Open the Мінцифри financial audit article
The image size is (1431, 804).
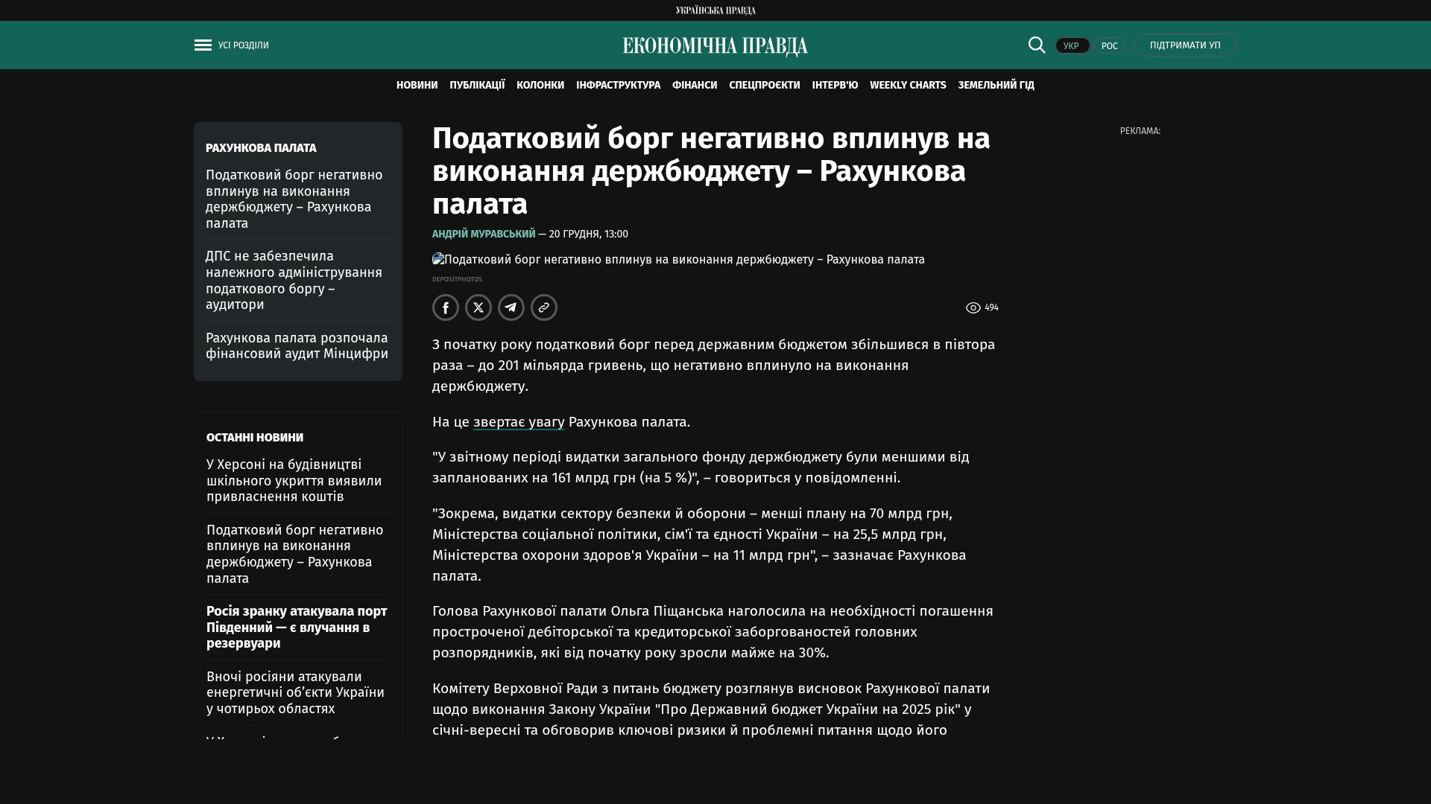(297, 346)
